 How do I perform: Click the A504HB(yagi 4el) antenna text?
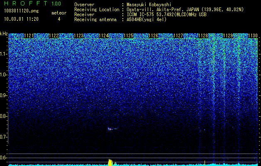pyautogui.click(x=146, y=20)
